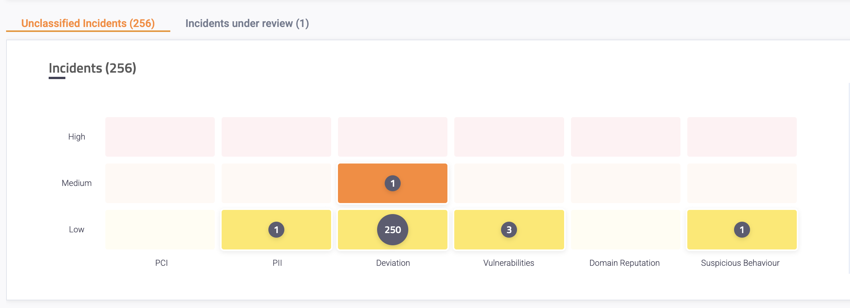
Task: Select the High Deviation heatmap cell
Action: pos(393,137)
